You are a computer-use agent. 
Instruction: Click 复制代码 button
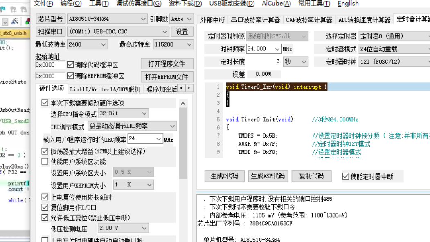311,176
